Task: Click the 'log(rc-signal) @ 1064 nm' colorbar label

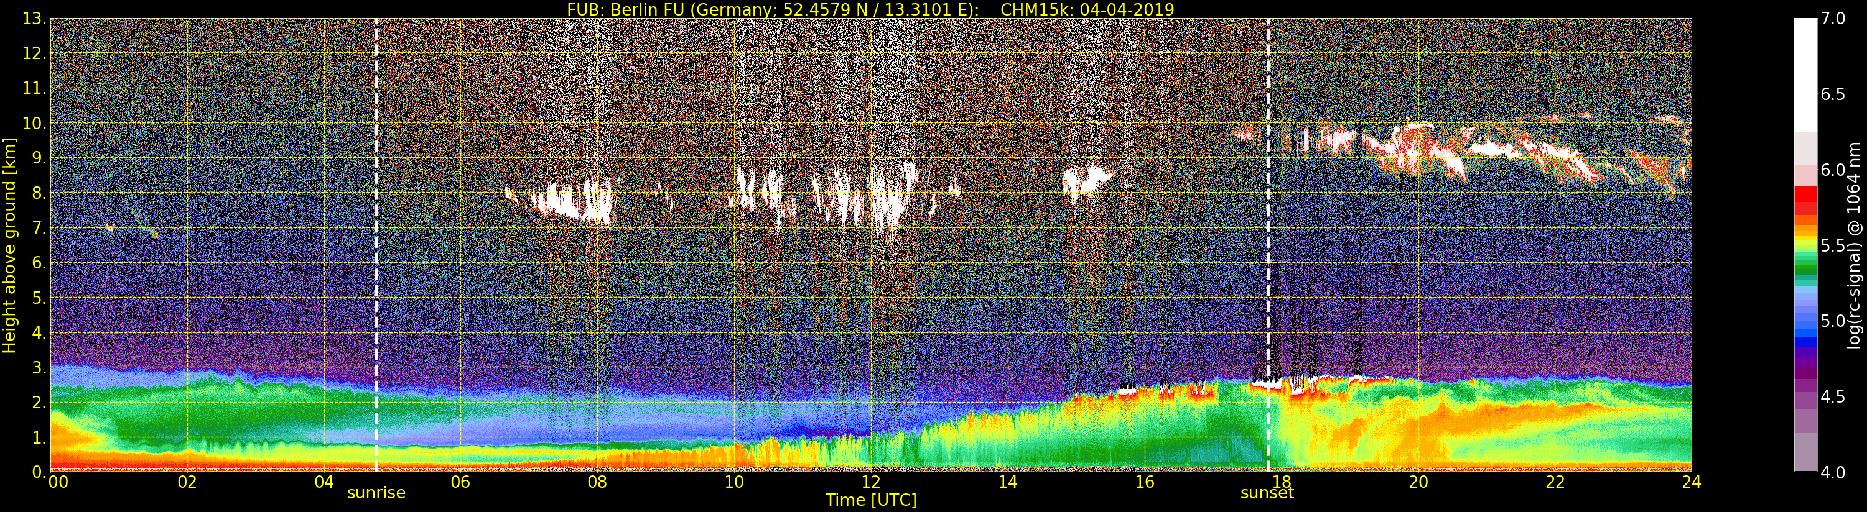Action: pyautogui.click(x=1855, y=245)
